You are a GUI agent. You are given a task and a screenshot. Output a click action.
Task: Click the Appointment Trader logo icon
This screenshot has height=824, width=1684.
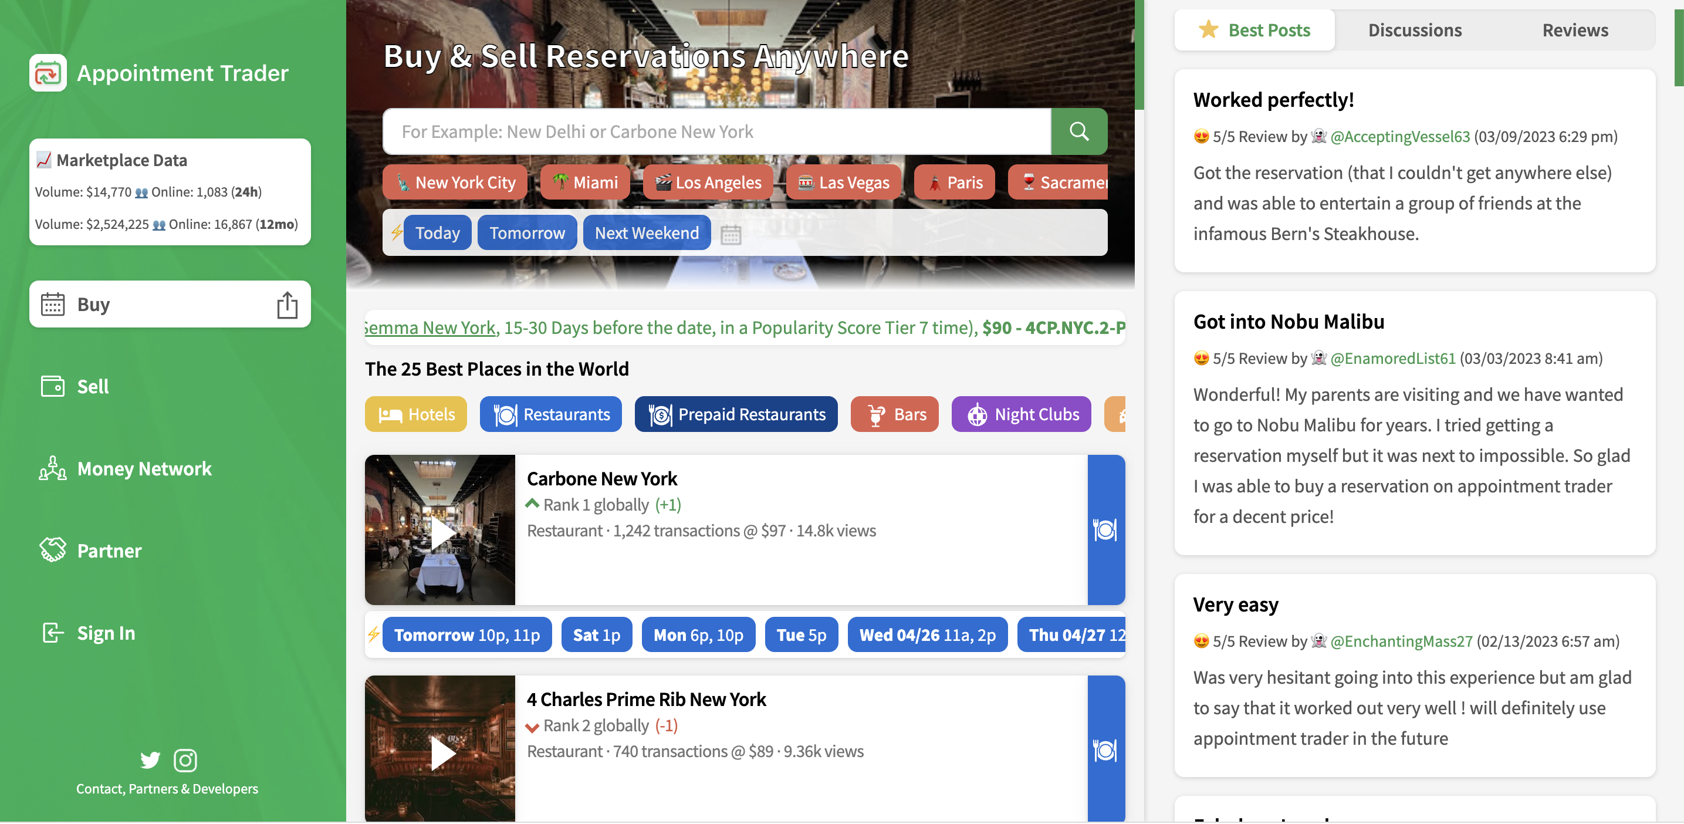pyautogui.click(x=48, y=73)
